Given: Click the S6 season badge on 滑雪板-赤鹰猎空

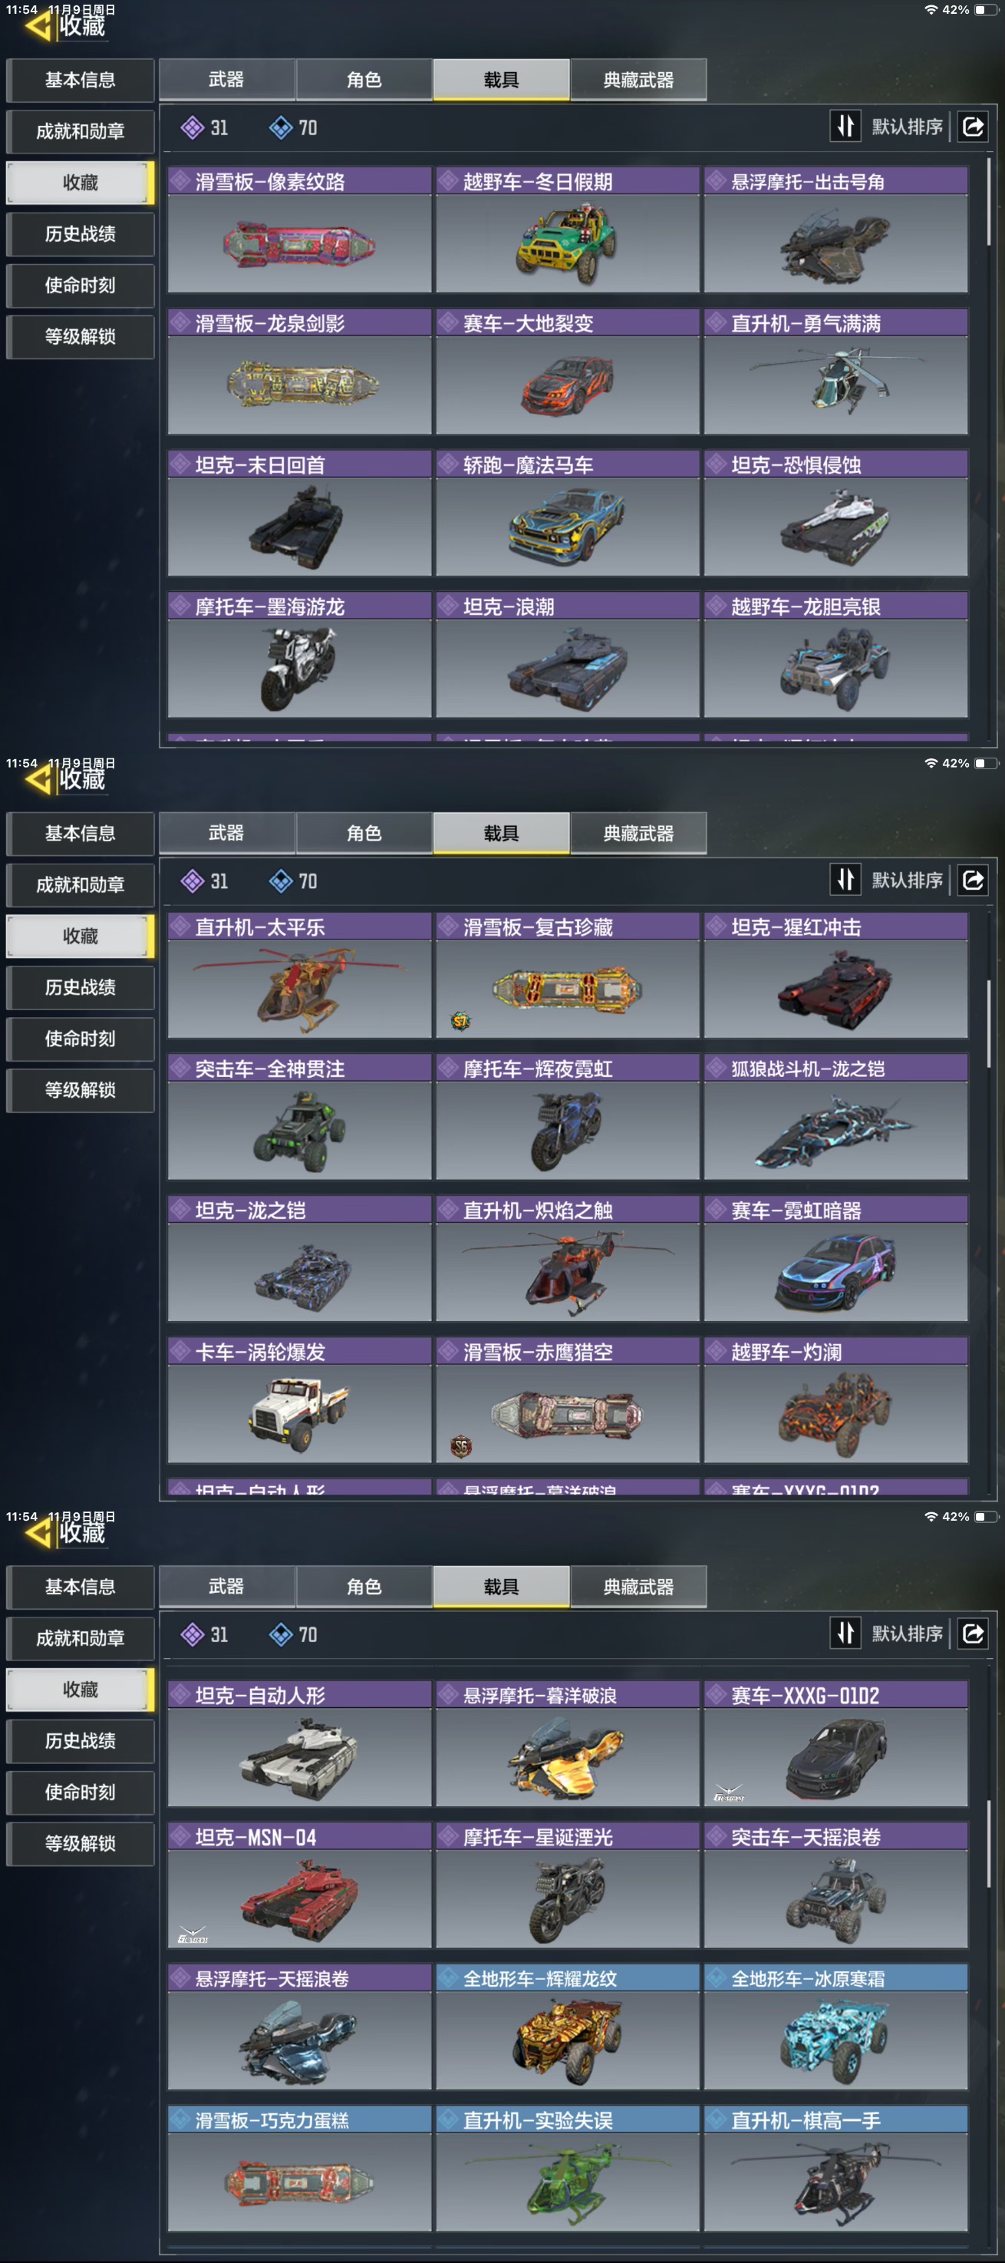Looking at the screenshot, I should (x=461, y=1445).
